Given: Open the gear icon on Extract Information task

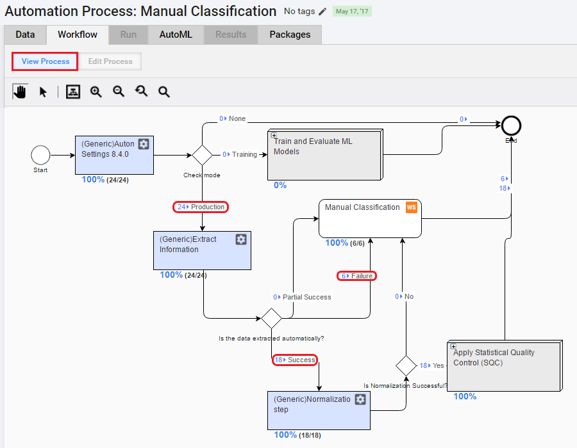Looking at the screenshot, I should tap(241, 239).
